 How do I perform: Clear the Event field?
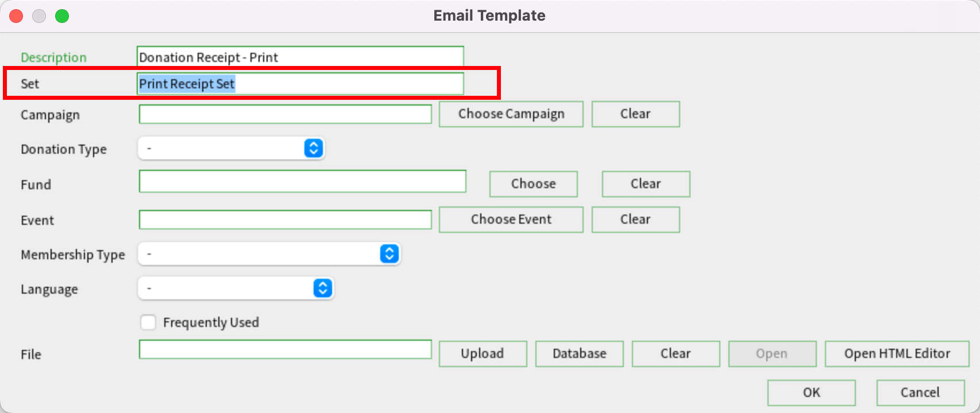point(635,219)
